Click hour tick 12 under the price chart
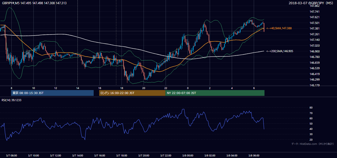This screenshot has width=337, height=158. coord(56,88)
